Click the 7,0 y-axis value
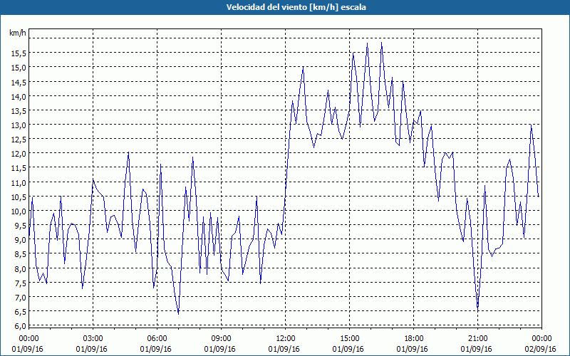 pyautogui.click(x=21, y=297)
